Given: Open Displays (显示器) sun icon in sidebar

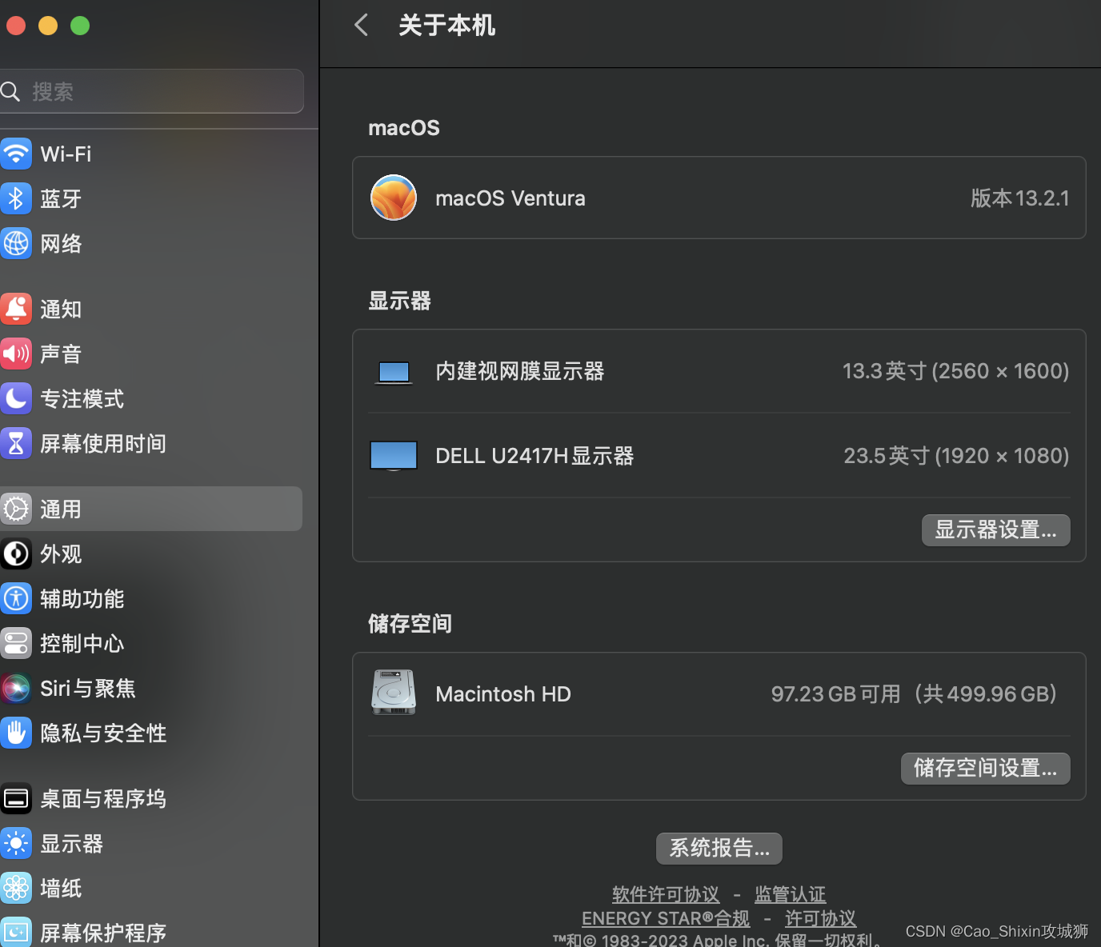Looking at the screenshot, I should pyautogui.click(x=16, y=843).
